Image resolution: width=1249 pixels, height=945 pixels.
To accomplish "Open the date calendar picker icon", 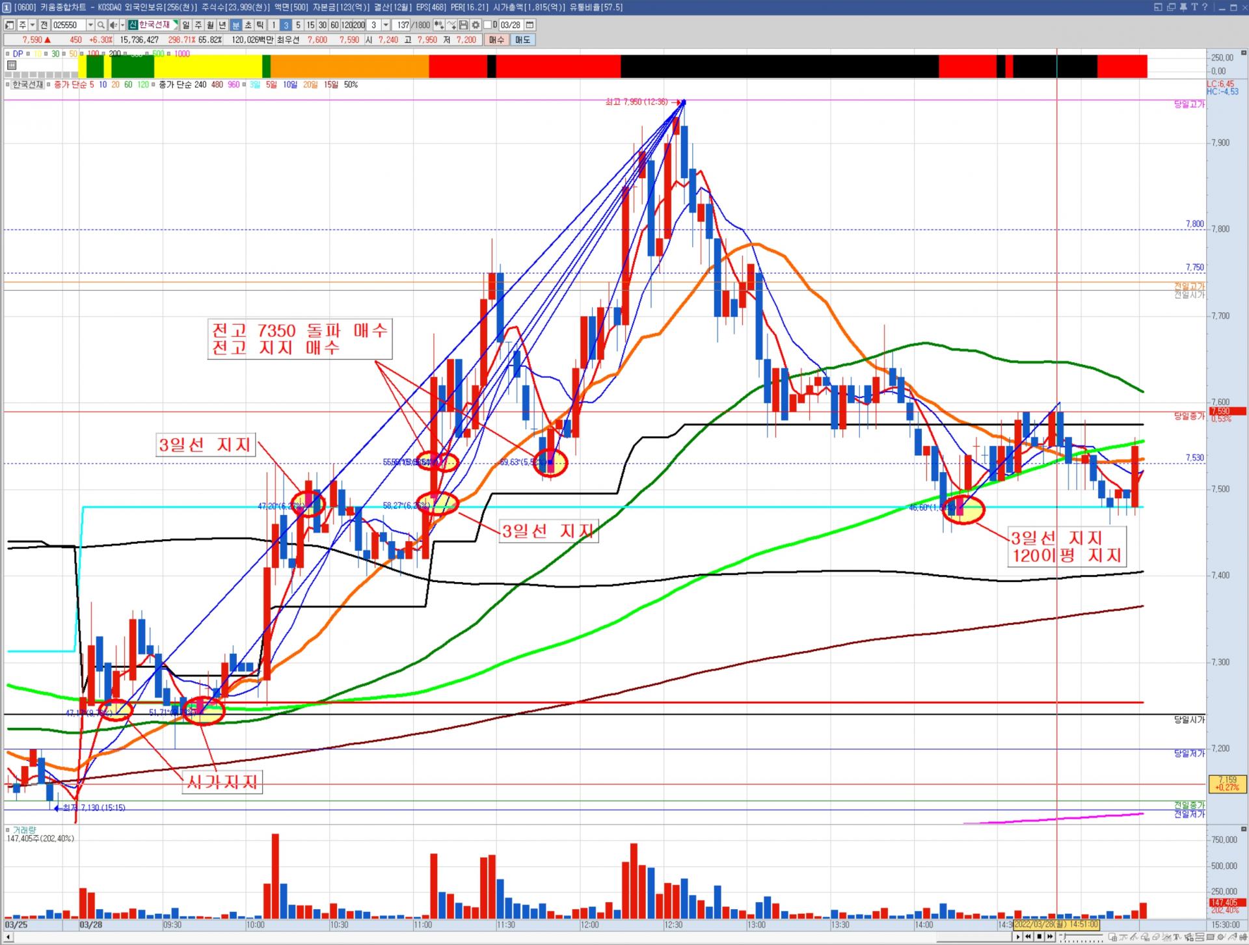I will pyautogui.click(x=530, y=25).
